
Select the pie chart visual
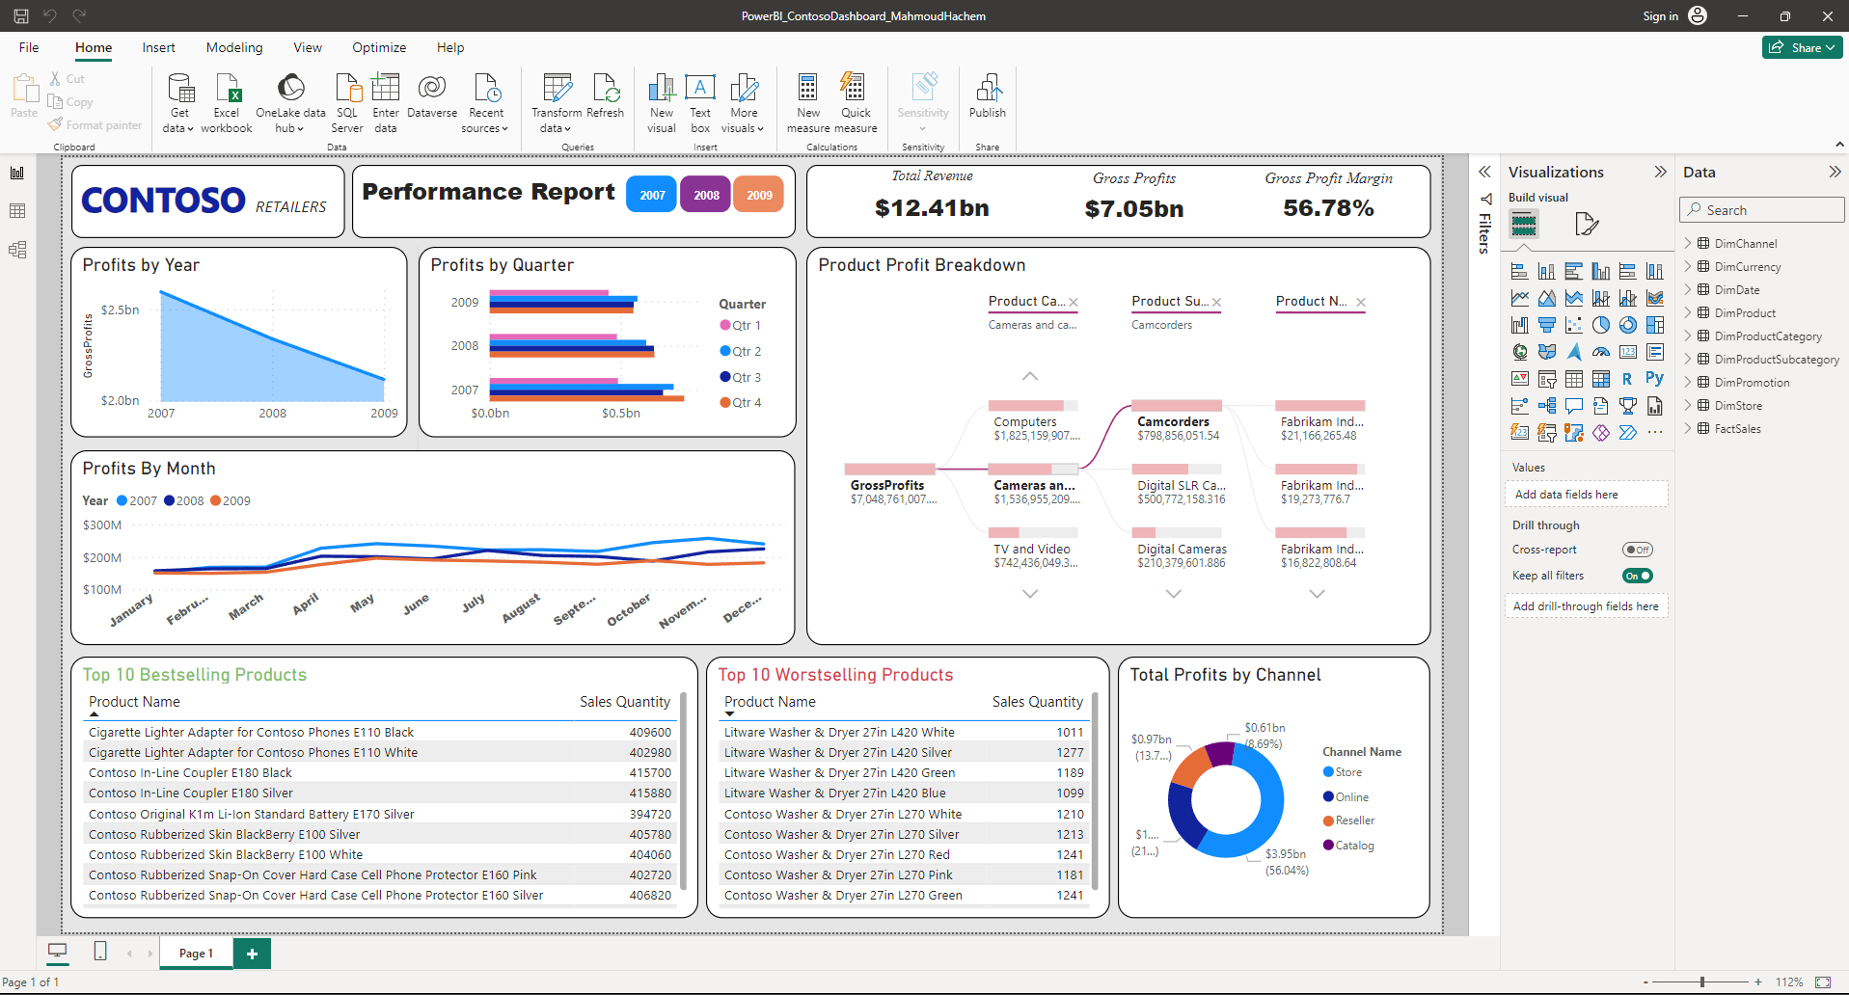tap(1601, 325)
